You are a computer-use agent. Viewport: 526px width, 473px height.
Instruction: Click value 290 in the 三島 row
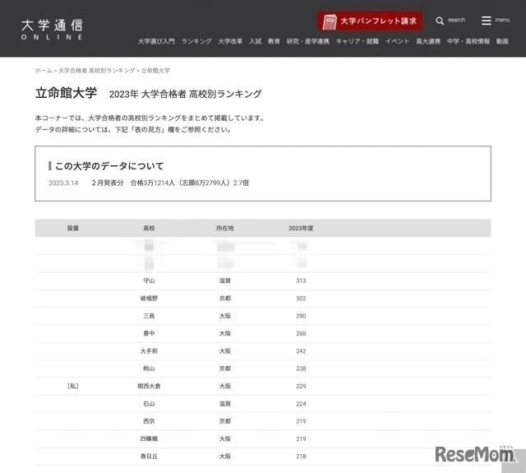coord(301,316)
